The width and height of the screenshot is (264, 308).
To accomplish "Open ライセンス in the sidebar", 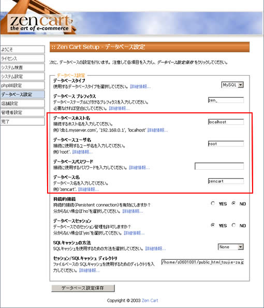I will pyautogui.click(x=22, y=58).
